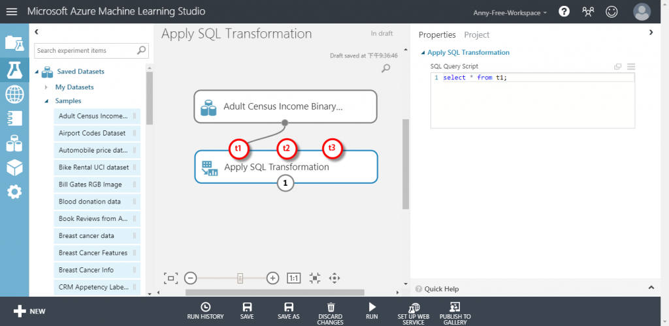This screenshot has width=669, height=326.
Task: Click the canvas zoom slider handle
Action: pos(240,278)
